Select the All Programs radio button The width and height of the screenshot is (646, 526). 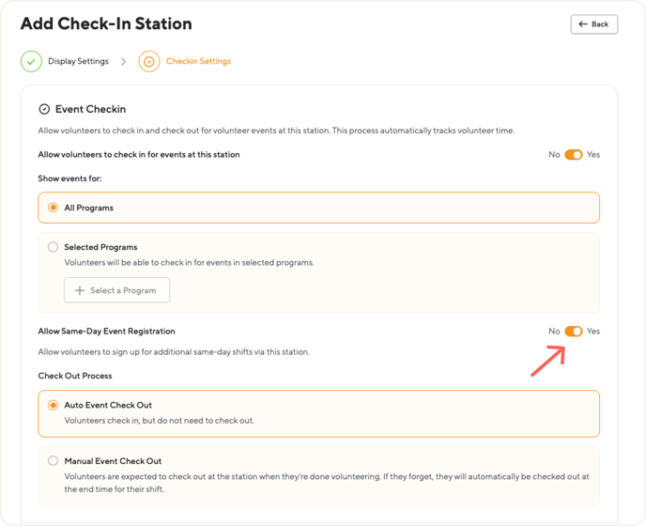53,208
